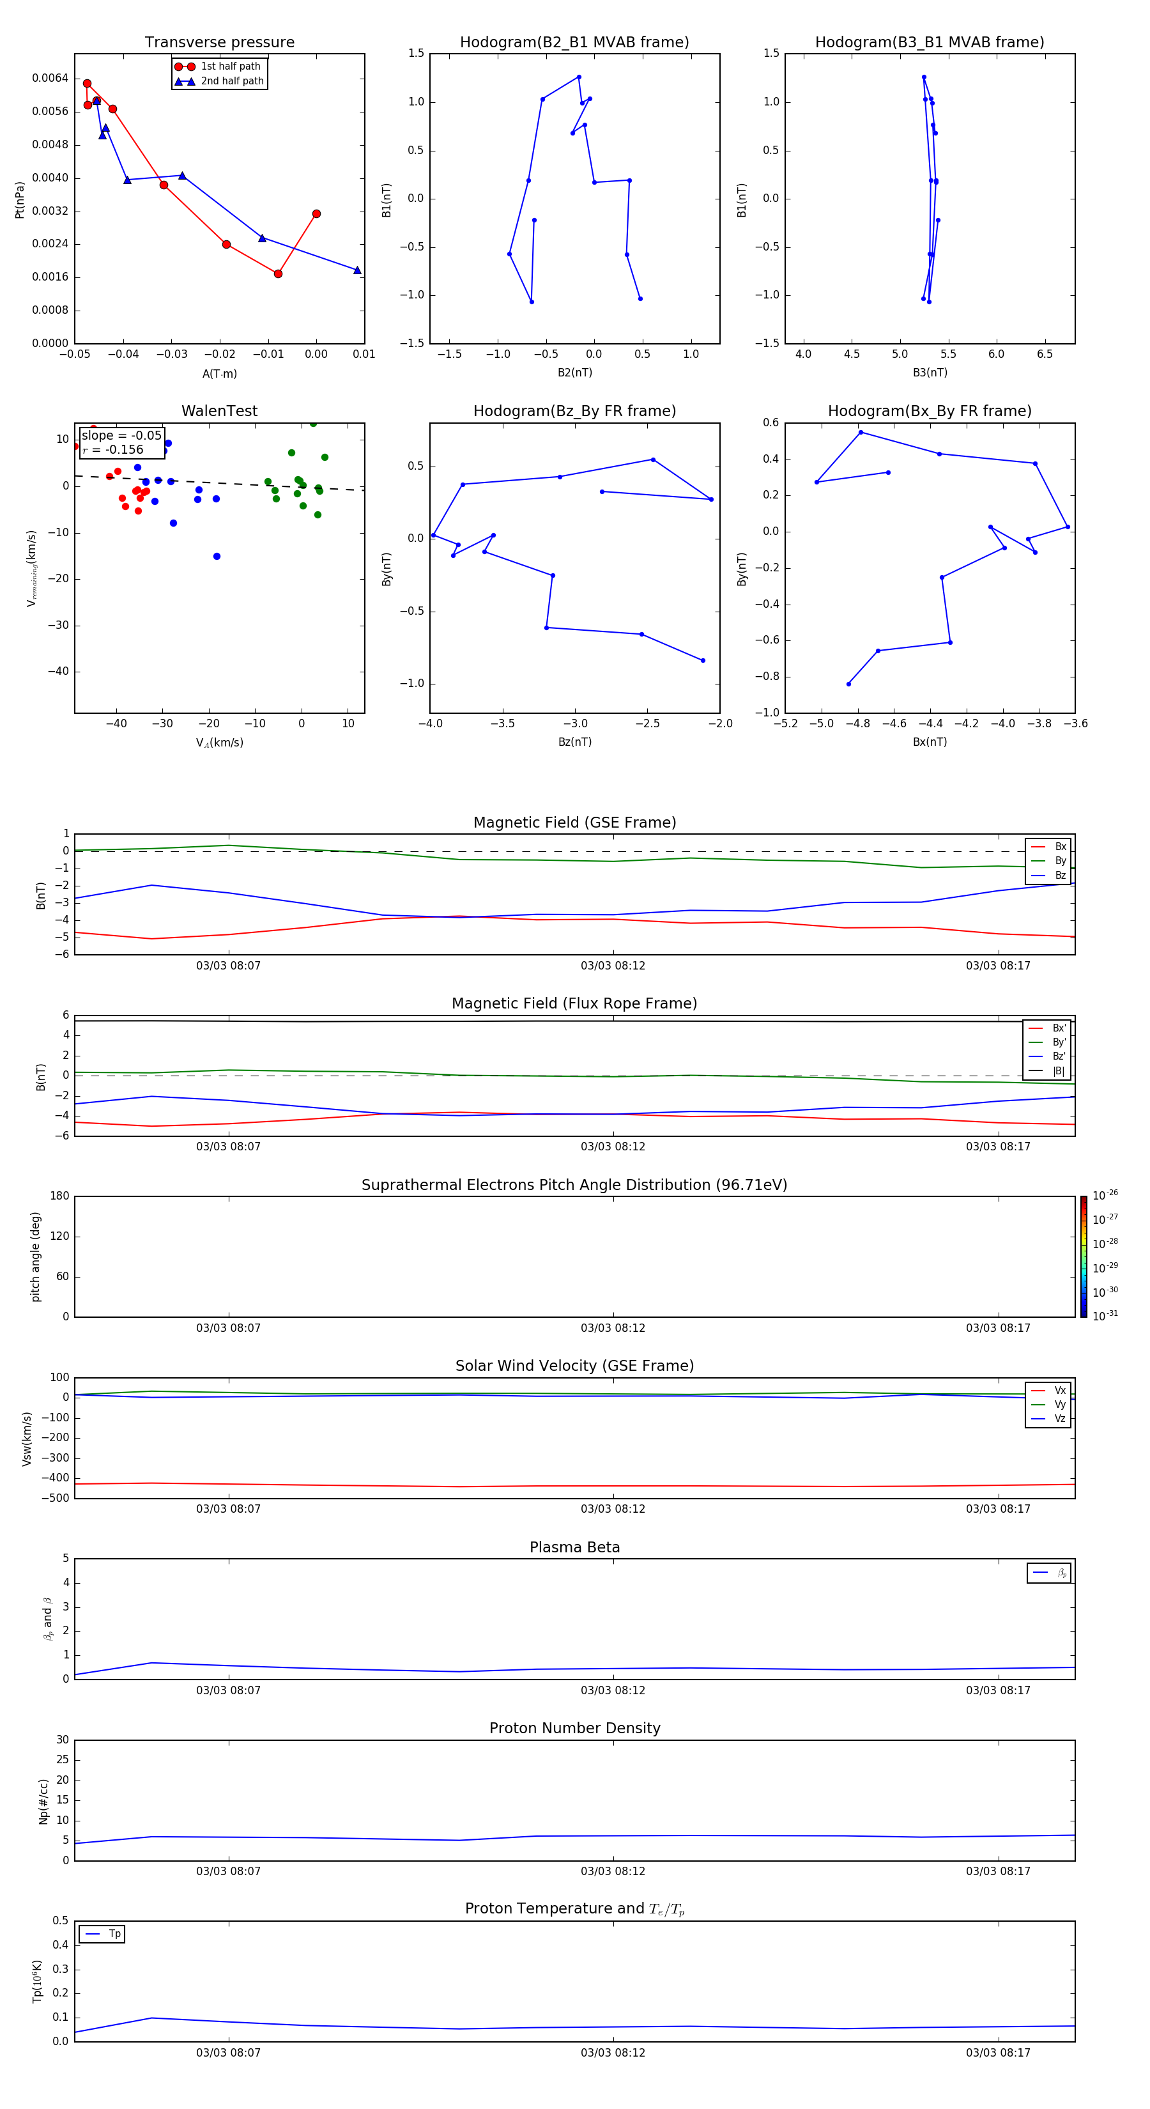Click the 'Bz' legend entry in the GSE panel
The image size is (1150, 2109).
pyautogui.click(x=1049, y=876)
